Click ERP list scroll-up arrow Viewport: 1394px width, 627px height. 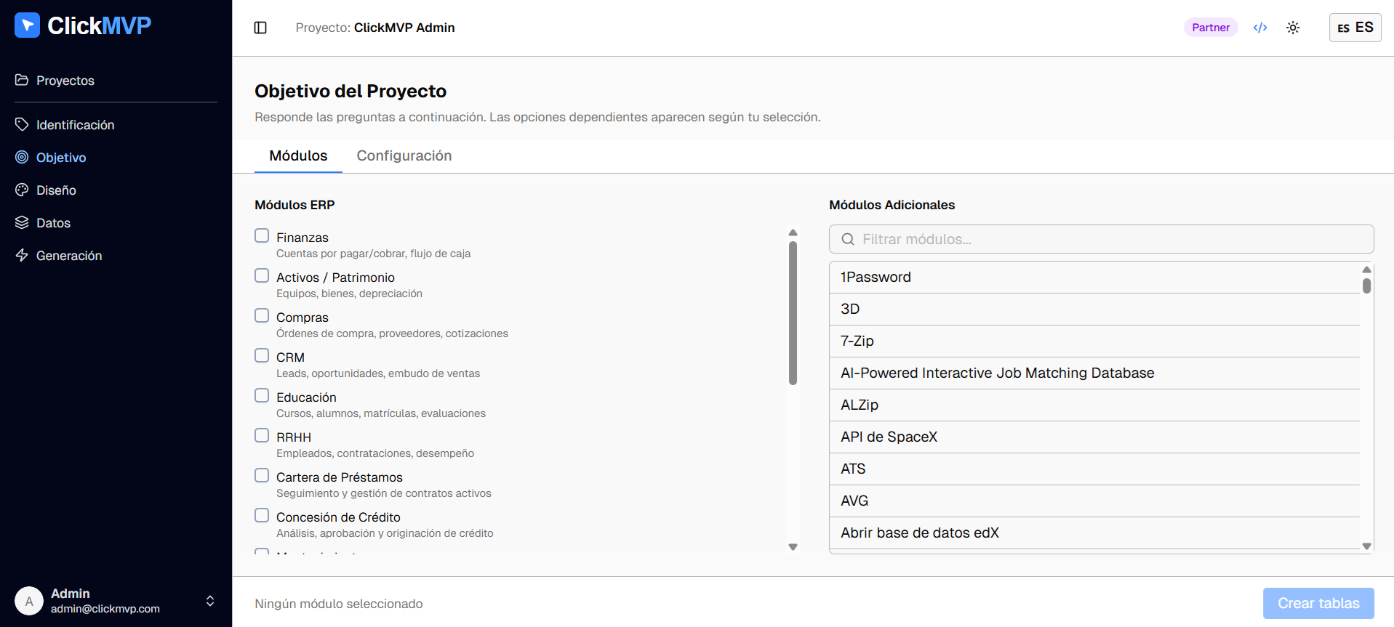pyautogui.click(x=793, y=232)
